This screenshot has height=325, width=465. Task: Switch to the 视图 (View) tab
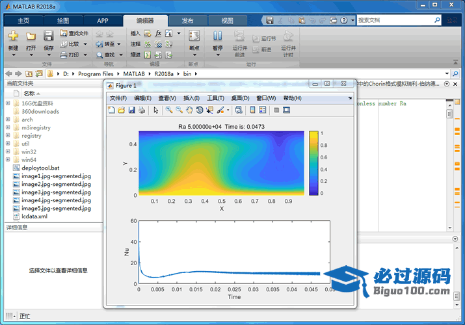coord(228,21)
